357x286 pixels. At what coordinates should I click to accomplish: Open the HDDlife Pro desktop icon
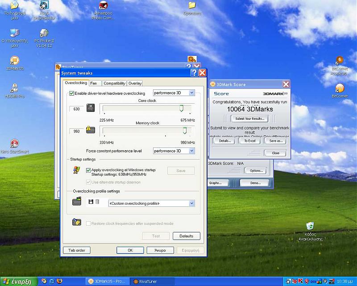15,91
